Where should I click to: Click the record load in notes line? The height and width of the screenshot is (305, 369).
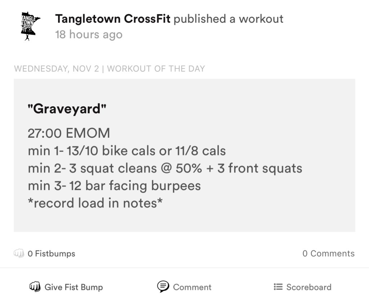click(x=95, y=203)
